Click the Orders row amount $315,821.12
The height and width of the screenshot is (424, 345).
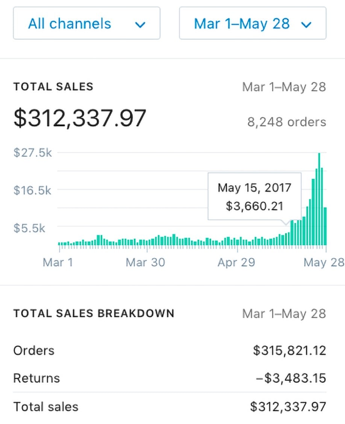(290, 350)
